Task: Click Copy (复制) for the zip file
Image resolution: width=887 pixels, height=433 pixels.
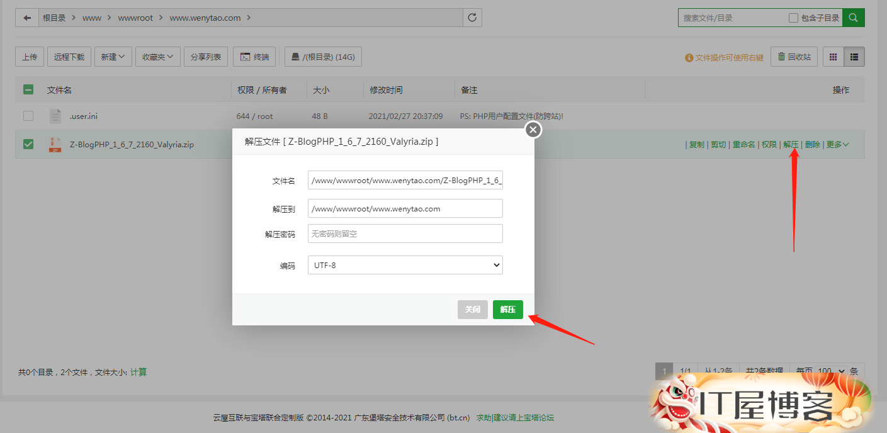Action: tap(696, 144)
